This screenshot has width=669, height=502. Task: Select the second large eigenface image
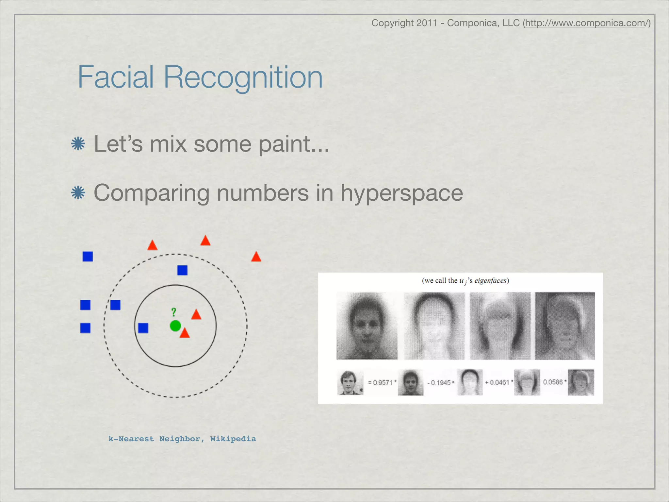point(434,326)
